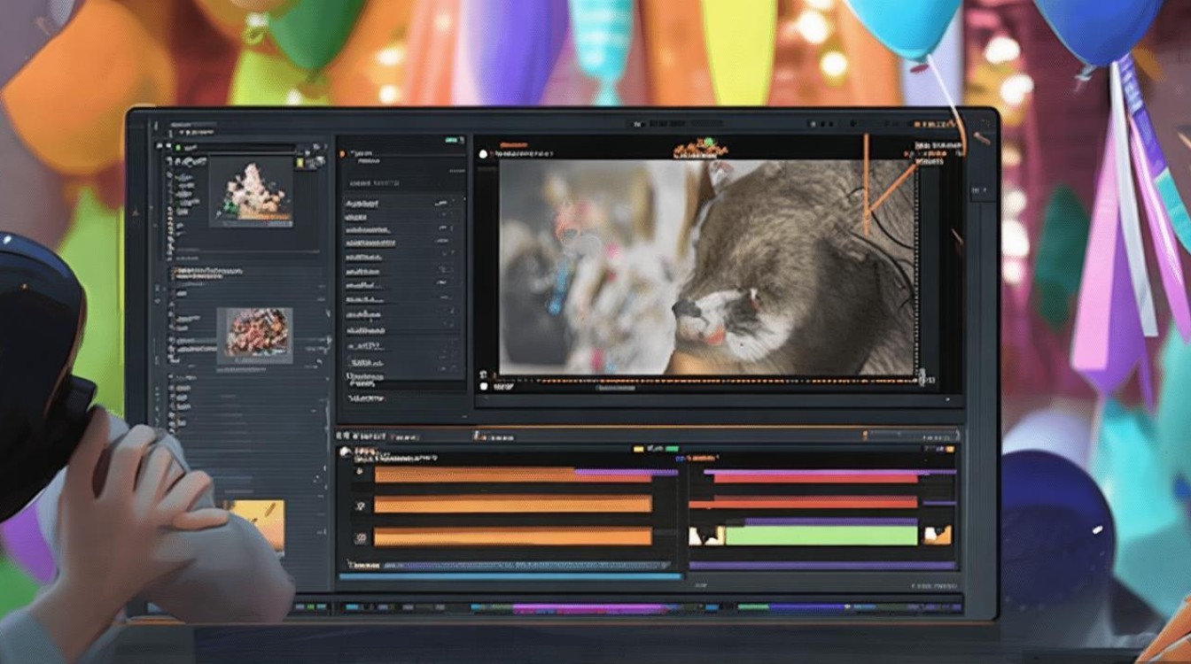Select the lower media thumbnail in the left panel
This screenshot has height=664, width=1191.
click(254, 335)
